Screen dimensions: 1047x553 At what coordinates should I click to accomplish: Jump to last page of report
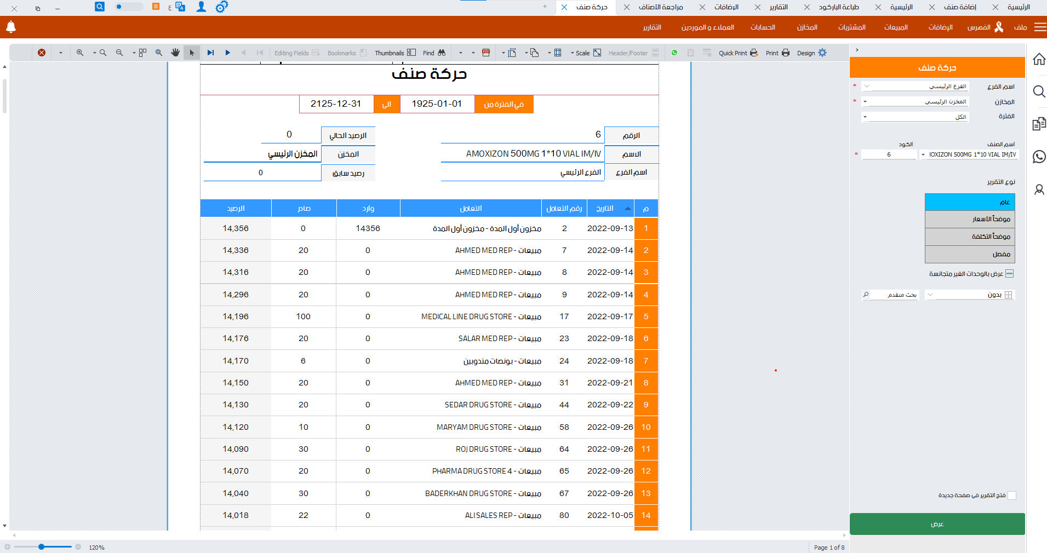[211, 53]
